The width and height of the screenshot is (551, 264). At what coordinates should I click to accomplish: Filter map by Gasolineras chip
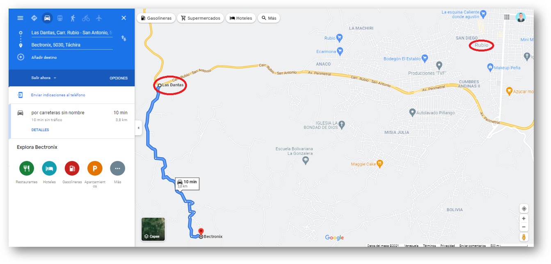(x=156, y=18)
